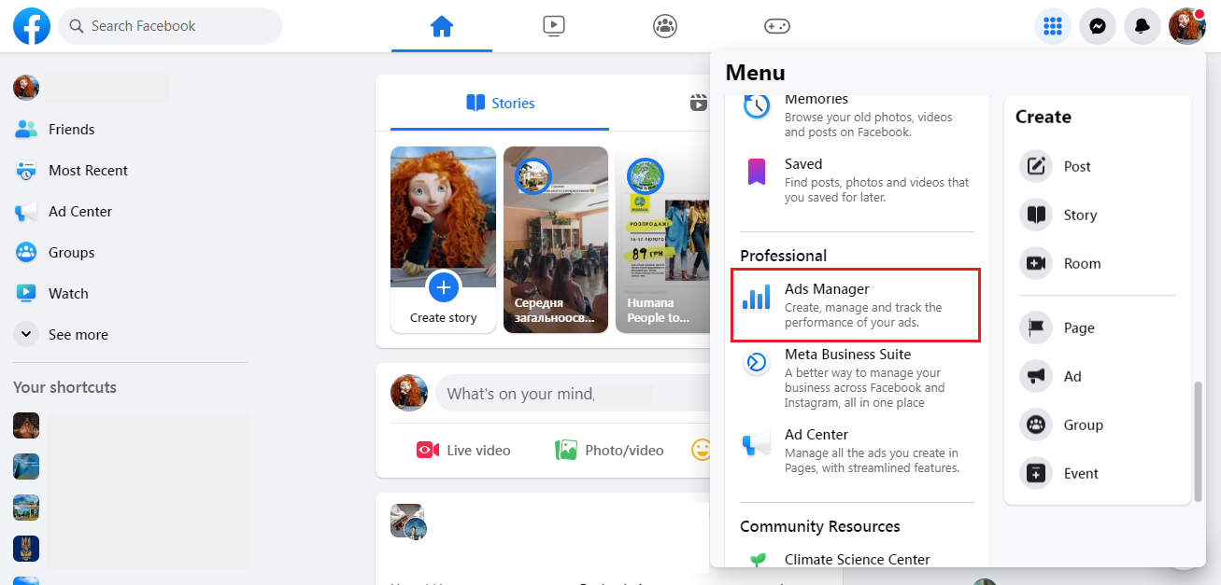Click the What's on your mind box
The height and width of the screenshot is (585, 1221).
tap(573, 394)
